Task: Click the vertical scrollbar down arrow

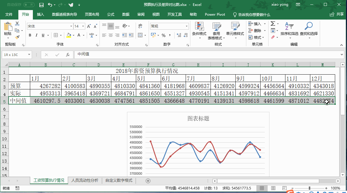Action: [x=343, y=175]
